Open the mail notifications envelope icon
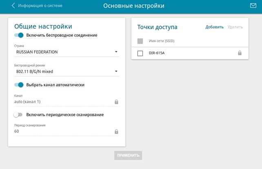Screen dimensions: 262x169 point(253,6)
